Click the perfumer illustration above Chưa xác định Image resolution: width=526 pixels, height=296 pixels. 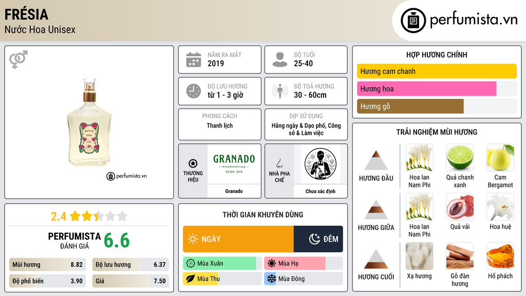point(321,164)
